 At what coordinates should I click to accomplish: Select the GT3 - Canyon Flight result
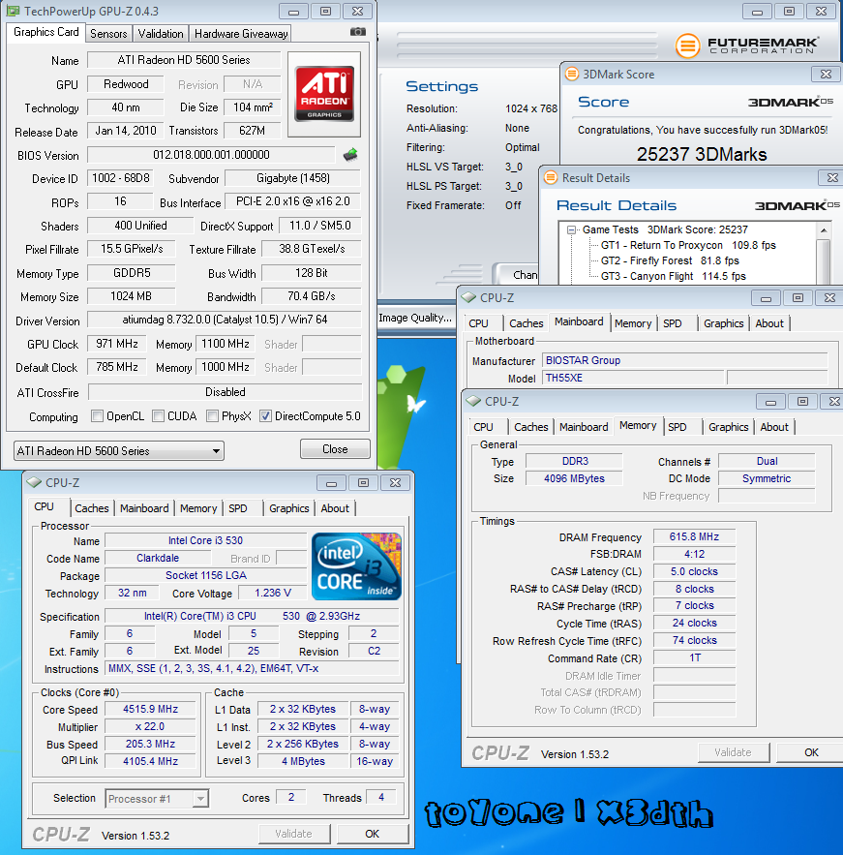click(673, 276)
